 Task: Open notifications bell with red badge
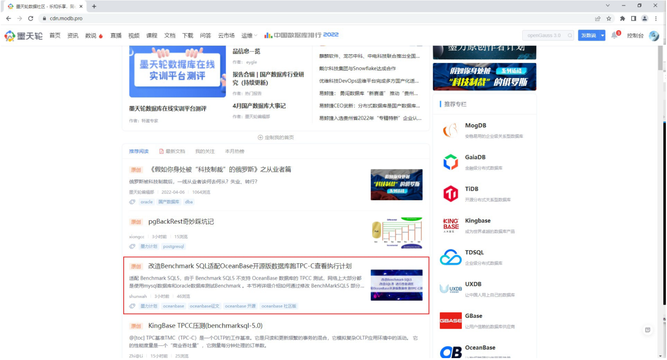615,35
